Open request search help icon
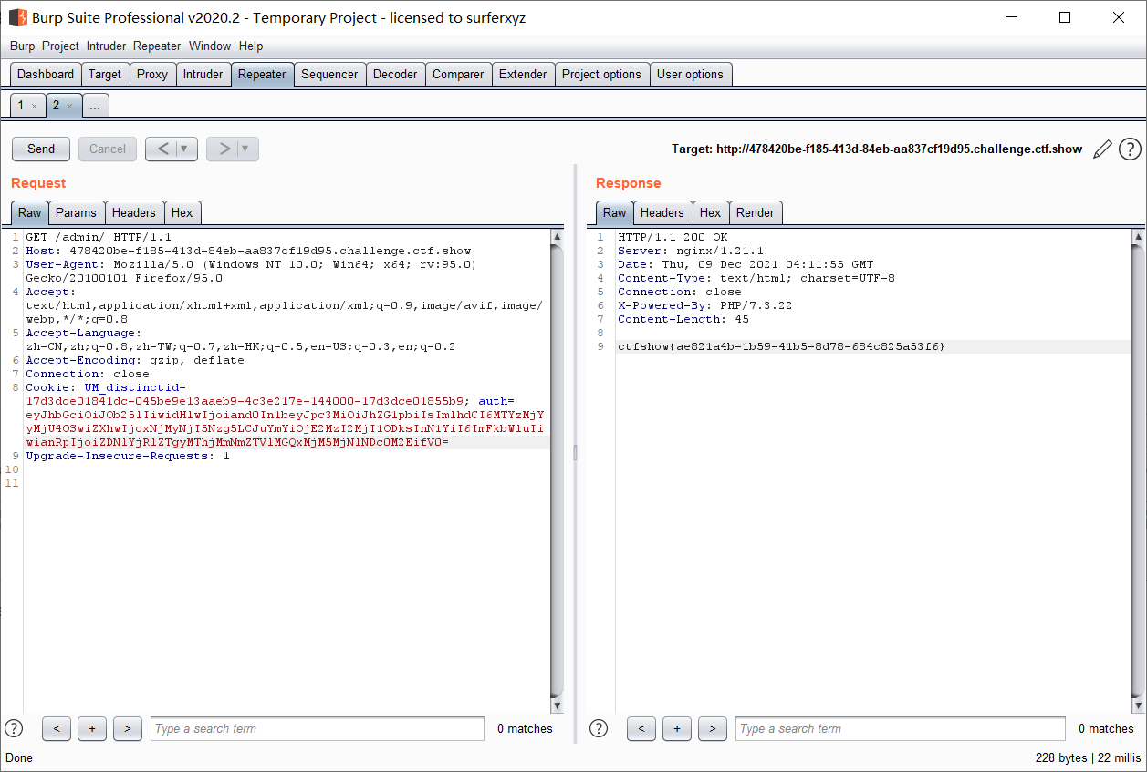The image size is (1147, 772). (x=14, y=728)
